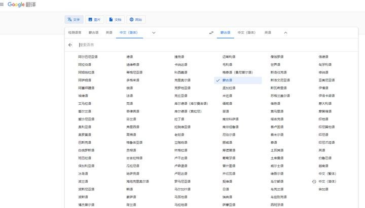The height and width of the screenshot is (208, 365).
Task: Select the 图片 translation mode
Action: point(94,20)
